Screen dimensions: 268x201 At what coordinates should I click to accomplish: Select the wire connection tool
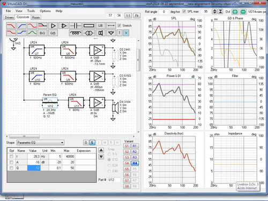coord(111,26)
